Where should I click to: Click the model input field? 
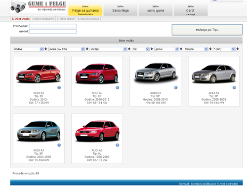(53, 31)
